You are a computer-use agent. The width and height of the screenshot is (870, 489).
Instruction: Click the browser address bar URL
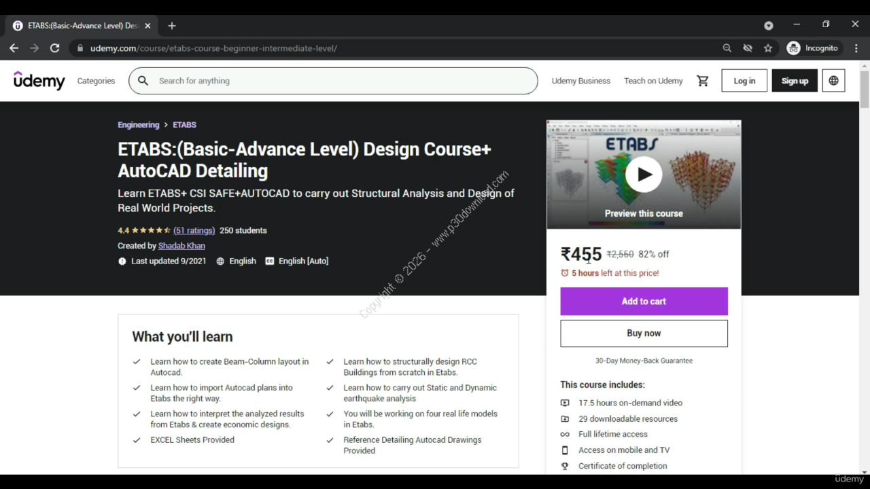tap(213, 48)
